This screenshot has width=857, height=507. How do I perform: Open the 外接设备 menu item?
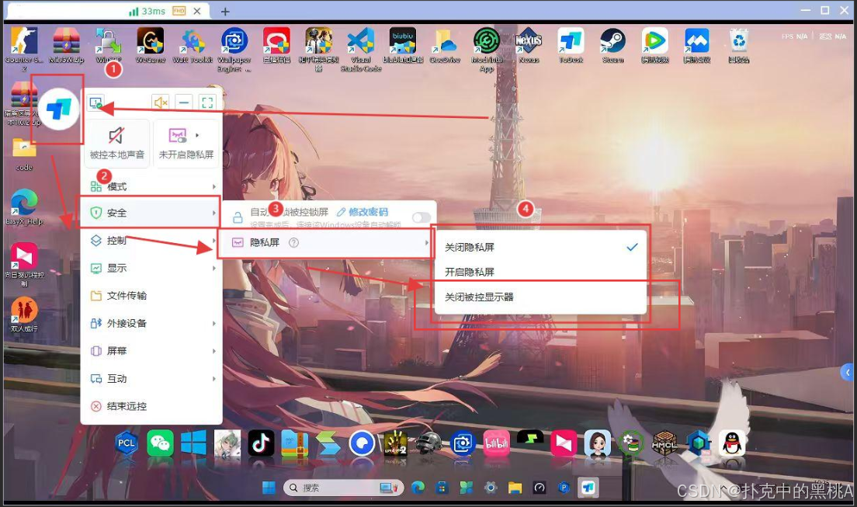[151, 323]
